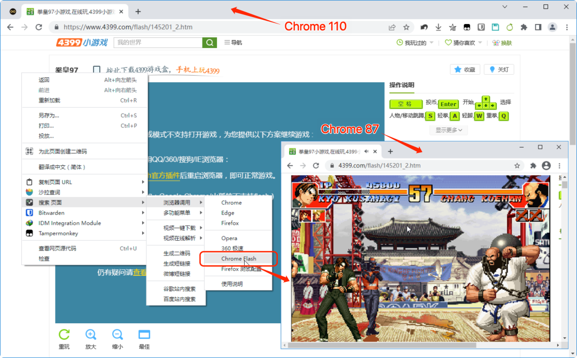
Task: Click the reload icon in Chrome 87 window
Action: pyautogui.click(x=316, y=166)
